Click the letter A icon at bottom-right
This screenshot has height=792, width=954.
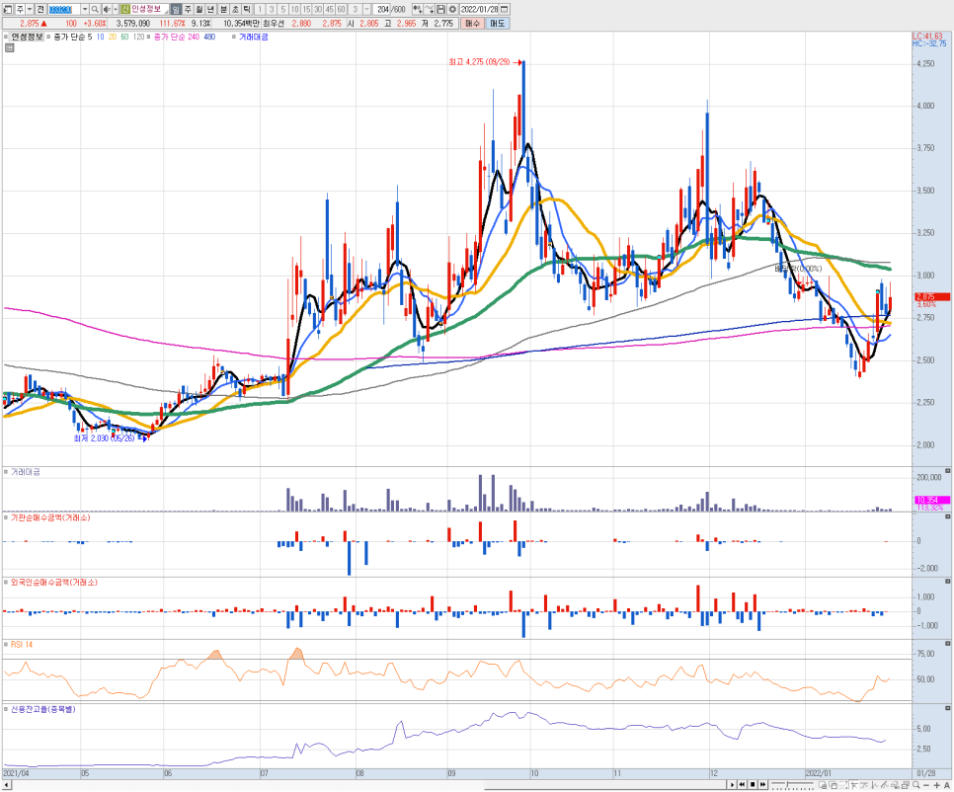(x=947, y=785)
